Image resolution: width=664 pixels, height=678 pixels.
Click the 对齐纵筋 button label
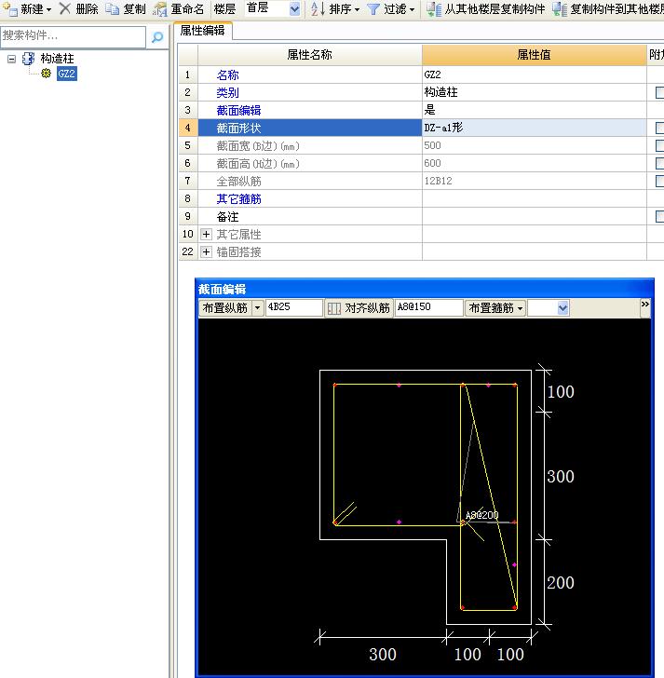click(367, 308)
